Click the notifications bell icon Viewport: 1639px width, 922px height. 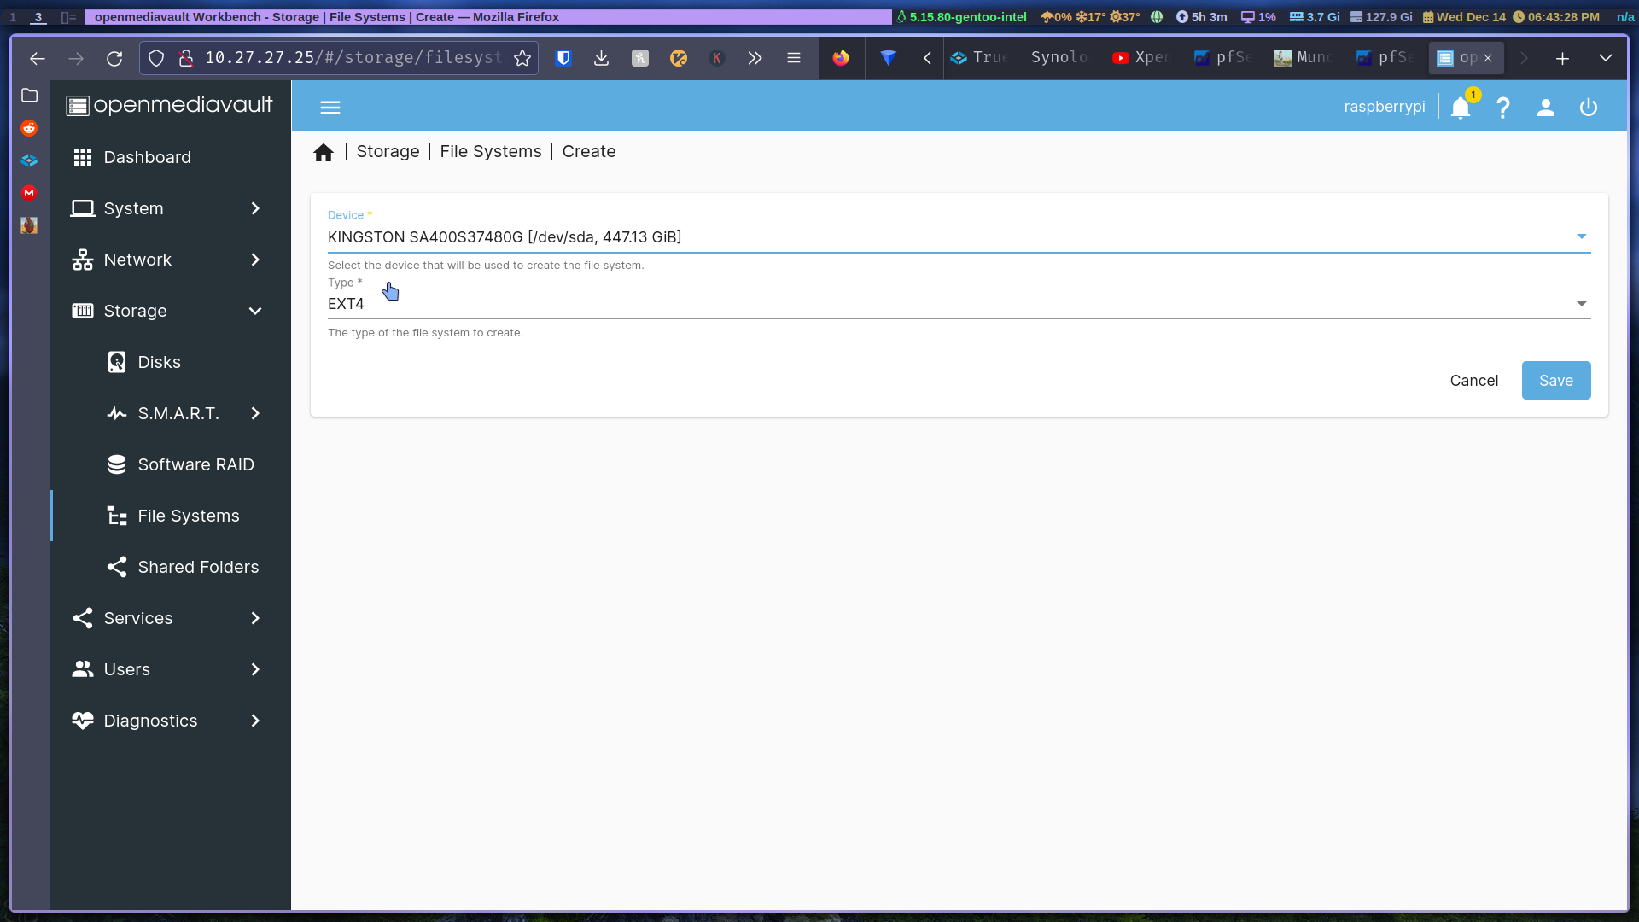(x=1462, y=106)
